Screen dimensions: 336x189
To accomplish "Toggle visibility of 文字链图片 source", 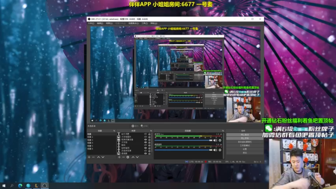I will [145, 137].
